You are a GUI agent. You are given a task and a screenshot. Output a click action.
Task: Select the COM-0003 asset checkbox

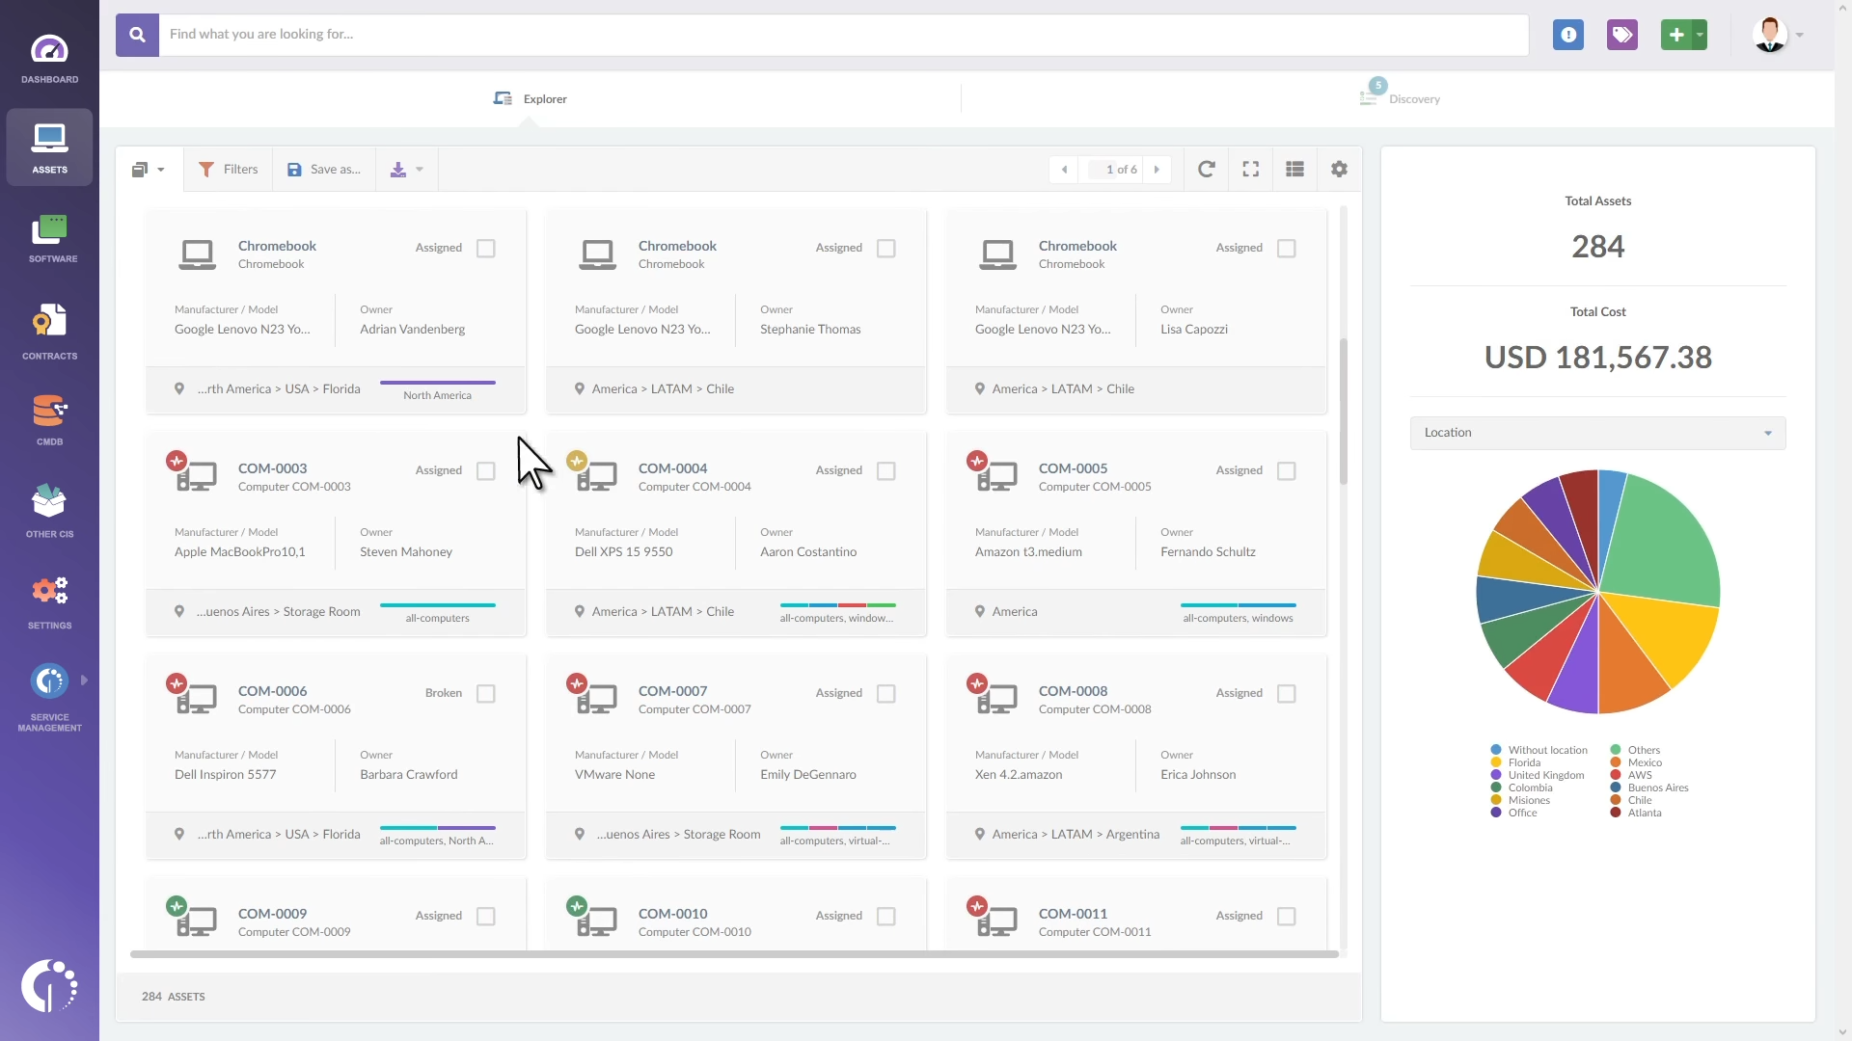tap(486, 471)
